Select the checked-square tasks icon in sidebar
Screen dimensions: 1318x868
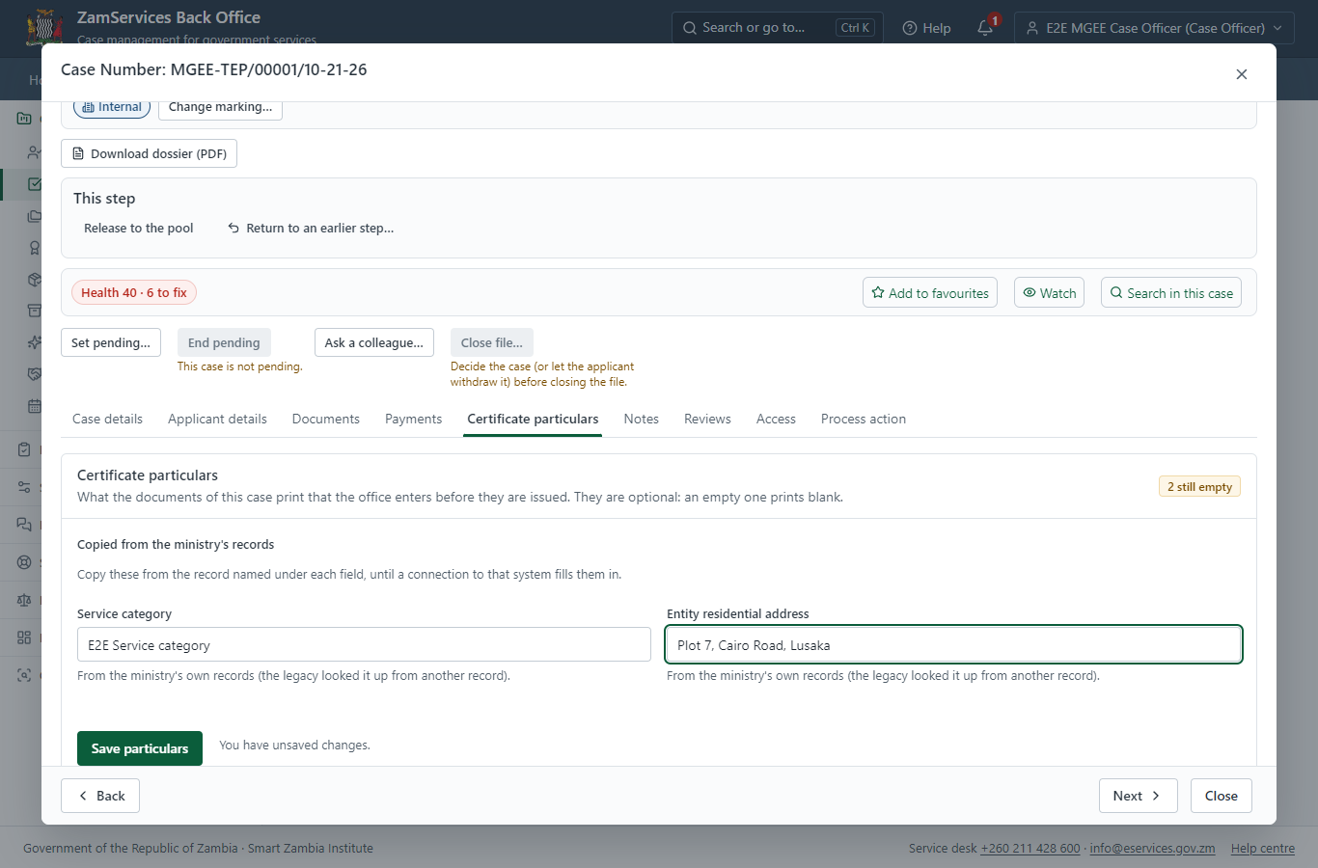coord(35,184)
